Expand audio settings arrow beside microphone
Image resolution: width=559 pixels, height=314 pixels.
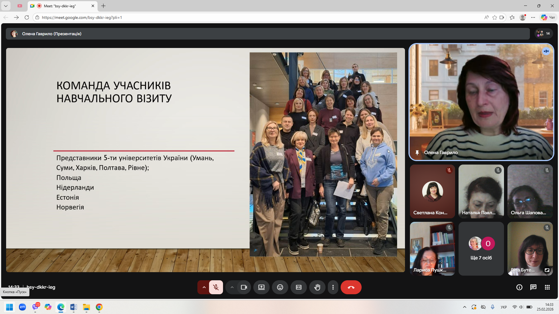coord(204,287)
